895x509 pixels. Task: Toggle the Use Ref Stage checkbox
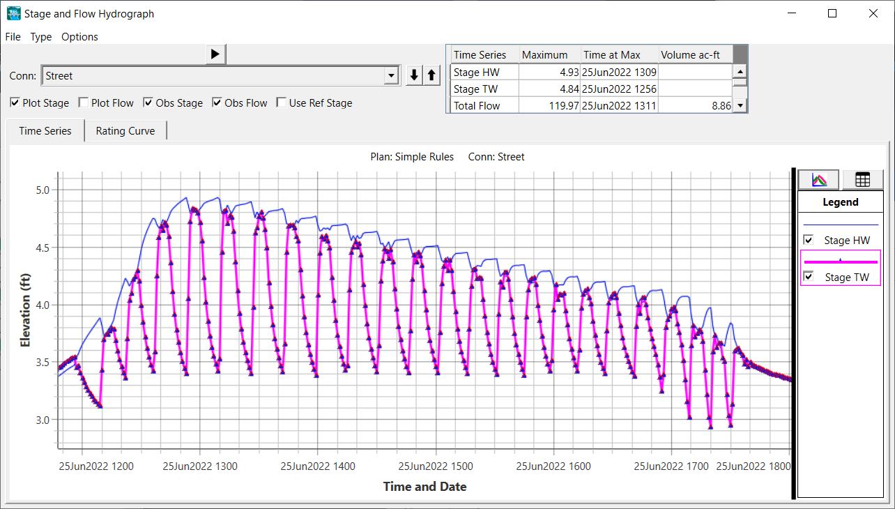[x=282, y=103]
